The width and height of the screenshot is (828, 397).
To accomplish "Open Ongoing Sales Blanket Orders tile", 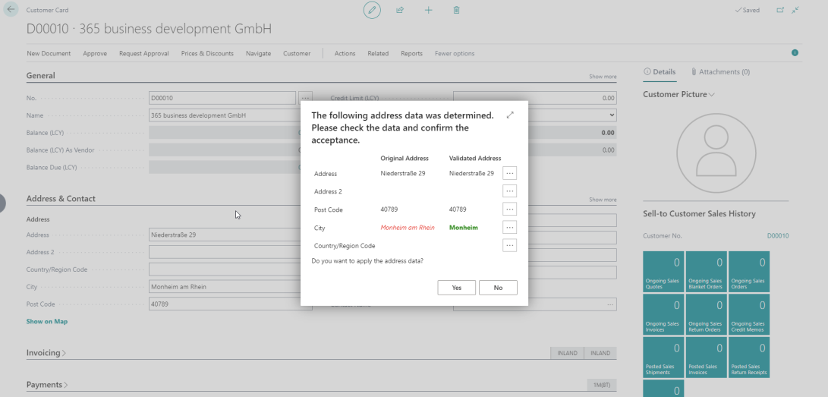I will (706, 271).
